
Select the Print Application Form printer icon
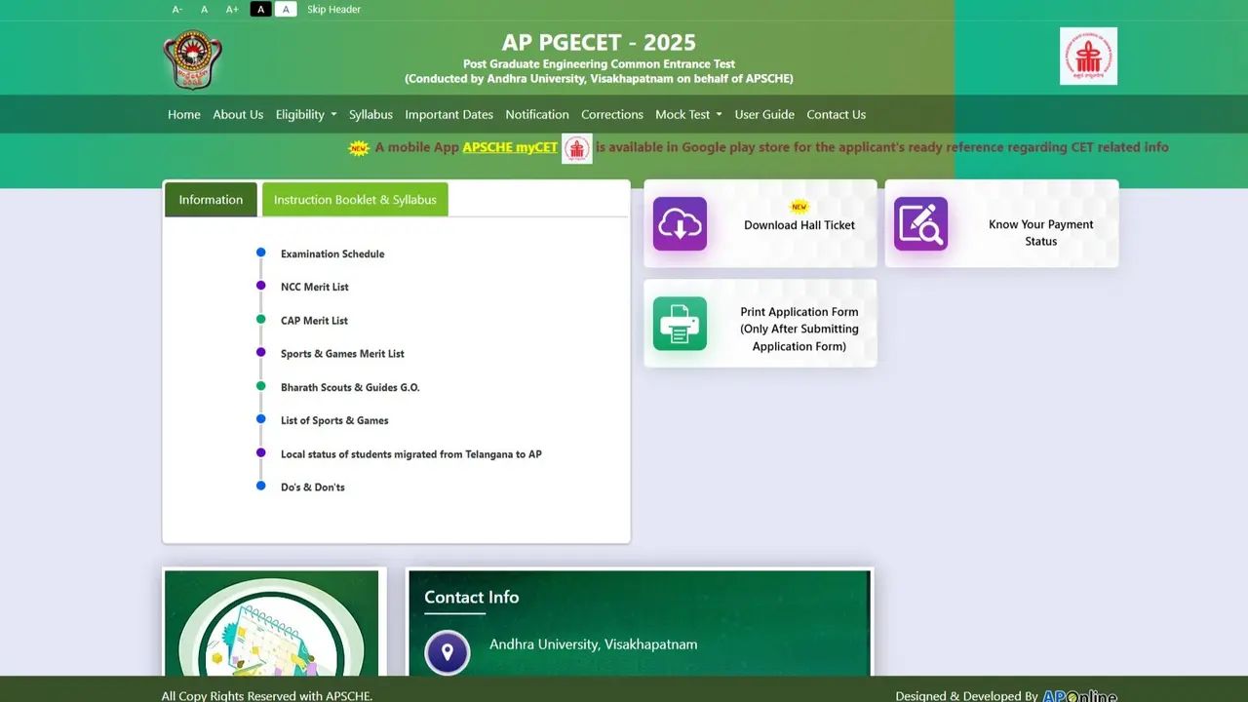[680, 324]
